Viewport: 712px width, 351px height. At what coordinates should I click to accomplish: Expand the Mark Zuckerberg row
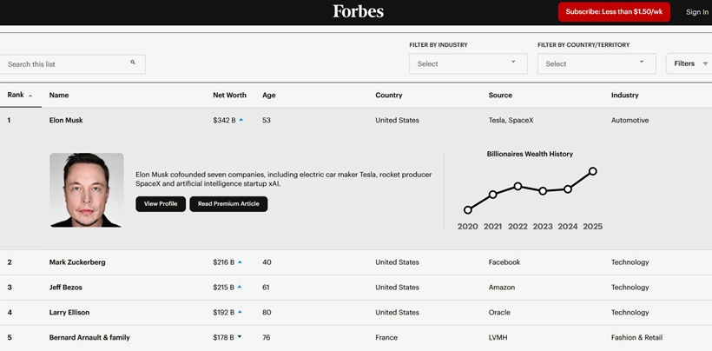pos(356,262)
